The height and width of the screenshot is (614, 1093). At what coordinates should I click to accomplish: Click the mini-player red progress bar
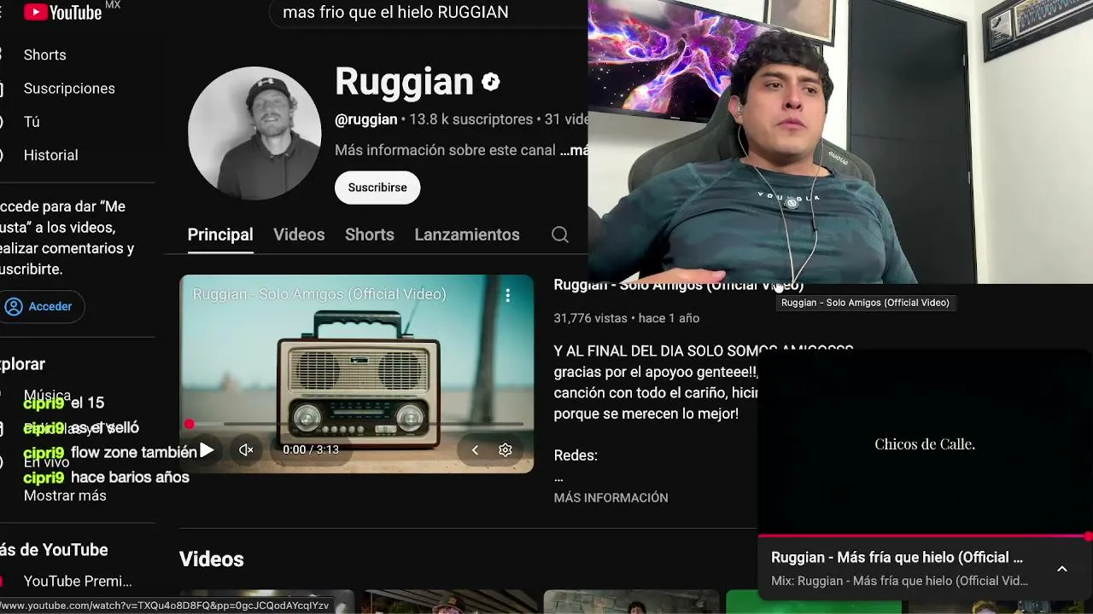pos(925,537)
